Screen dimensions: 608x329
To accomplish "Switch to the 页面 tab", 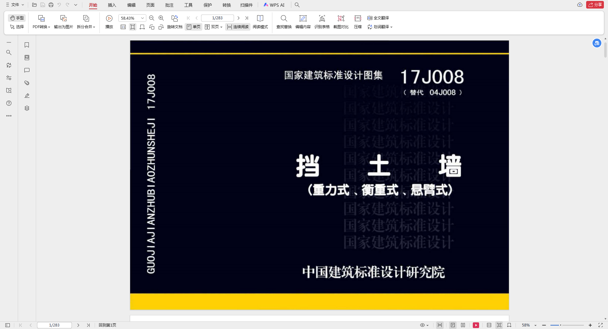I will click(150, 5).
